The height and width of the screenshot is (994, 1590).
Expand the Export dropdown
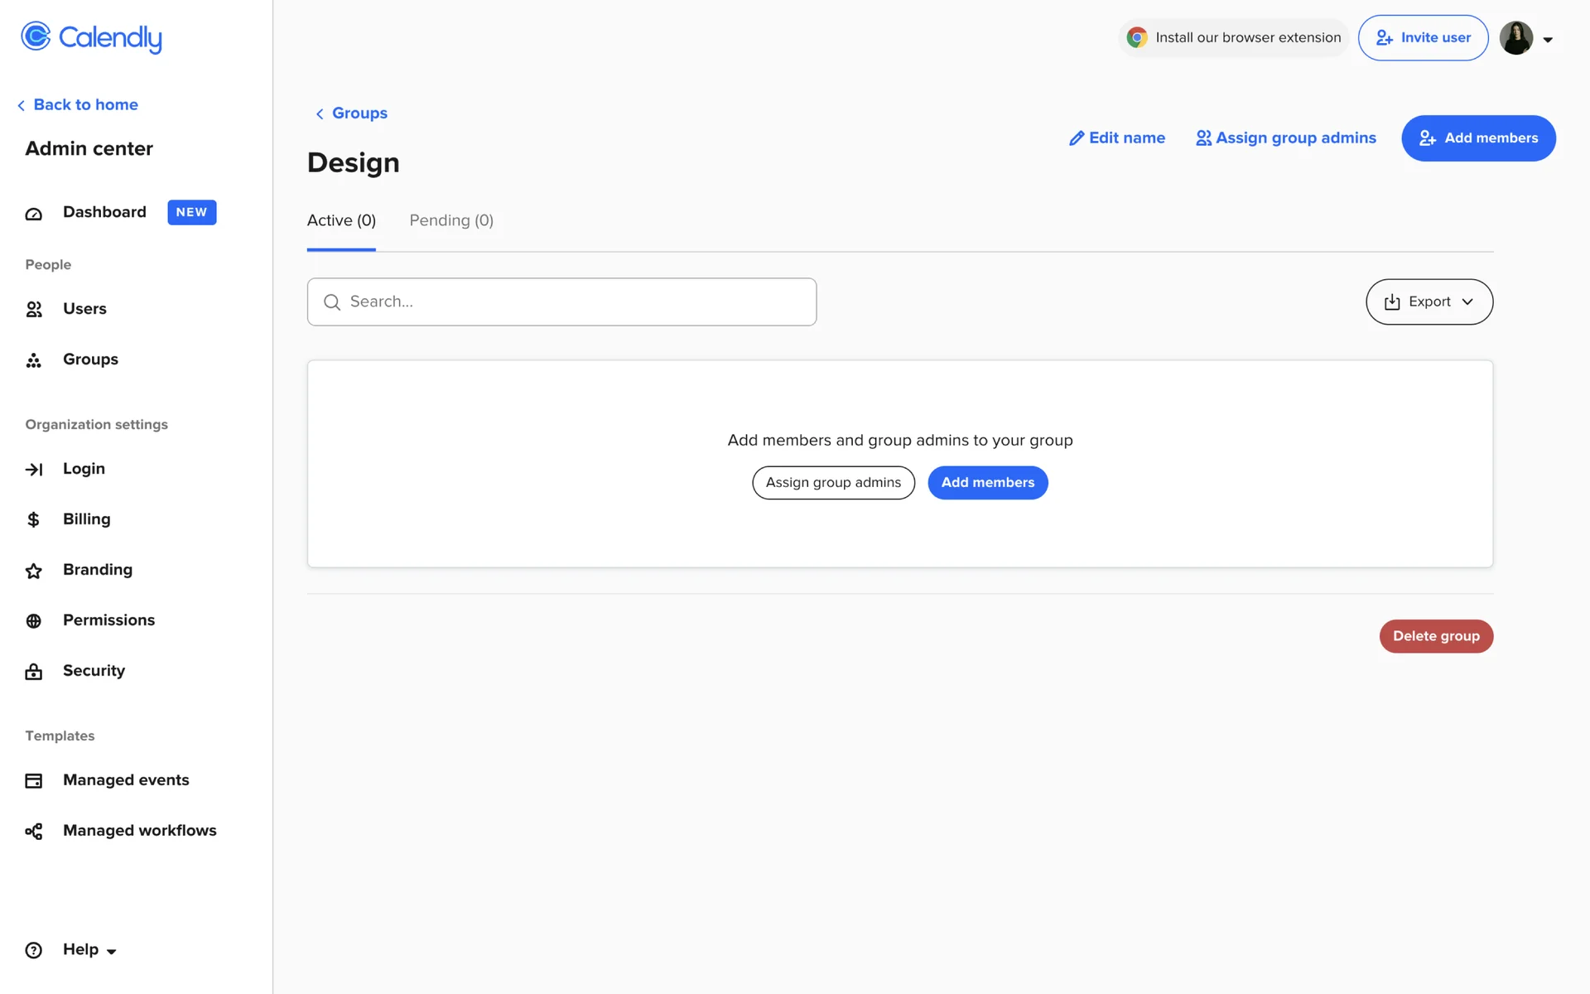tap(1429, 302)
